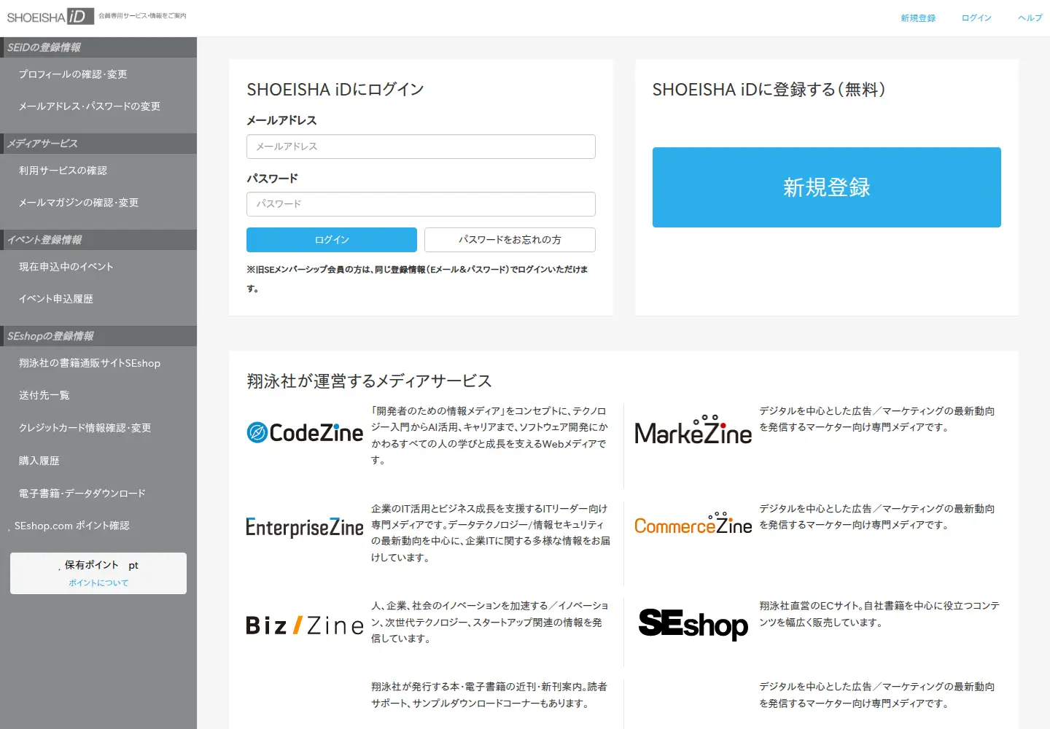The image size is (1050, 729).
Task: Click the SHOEISHA iDに登録する(無料) heading
Action: point(769,90)
